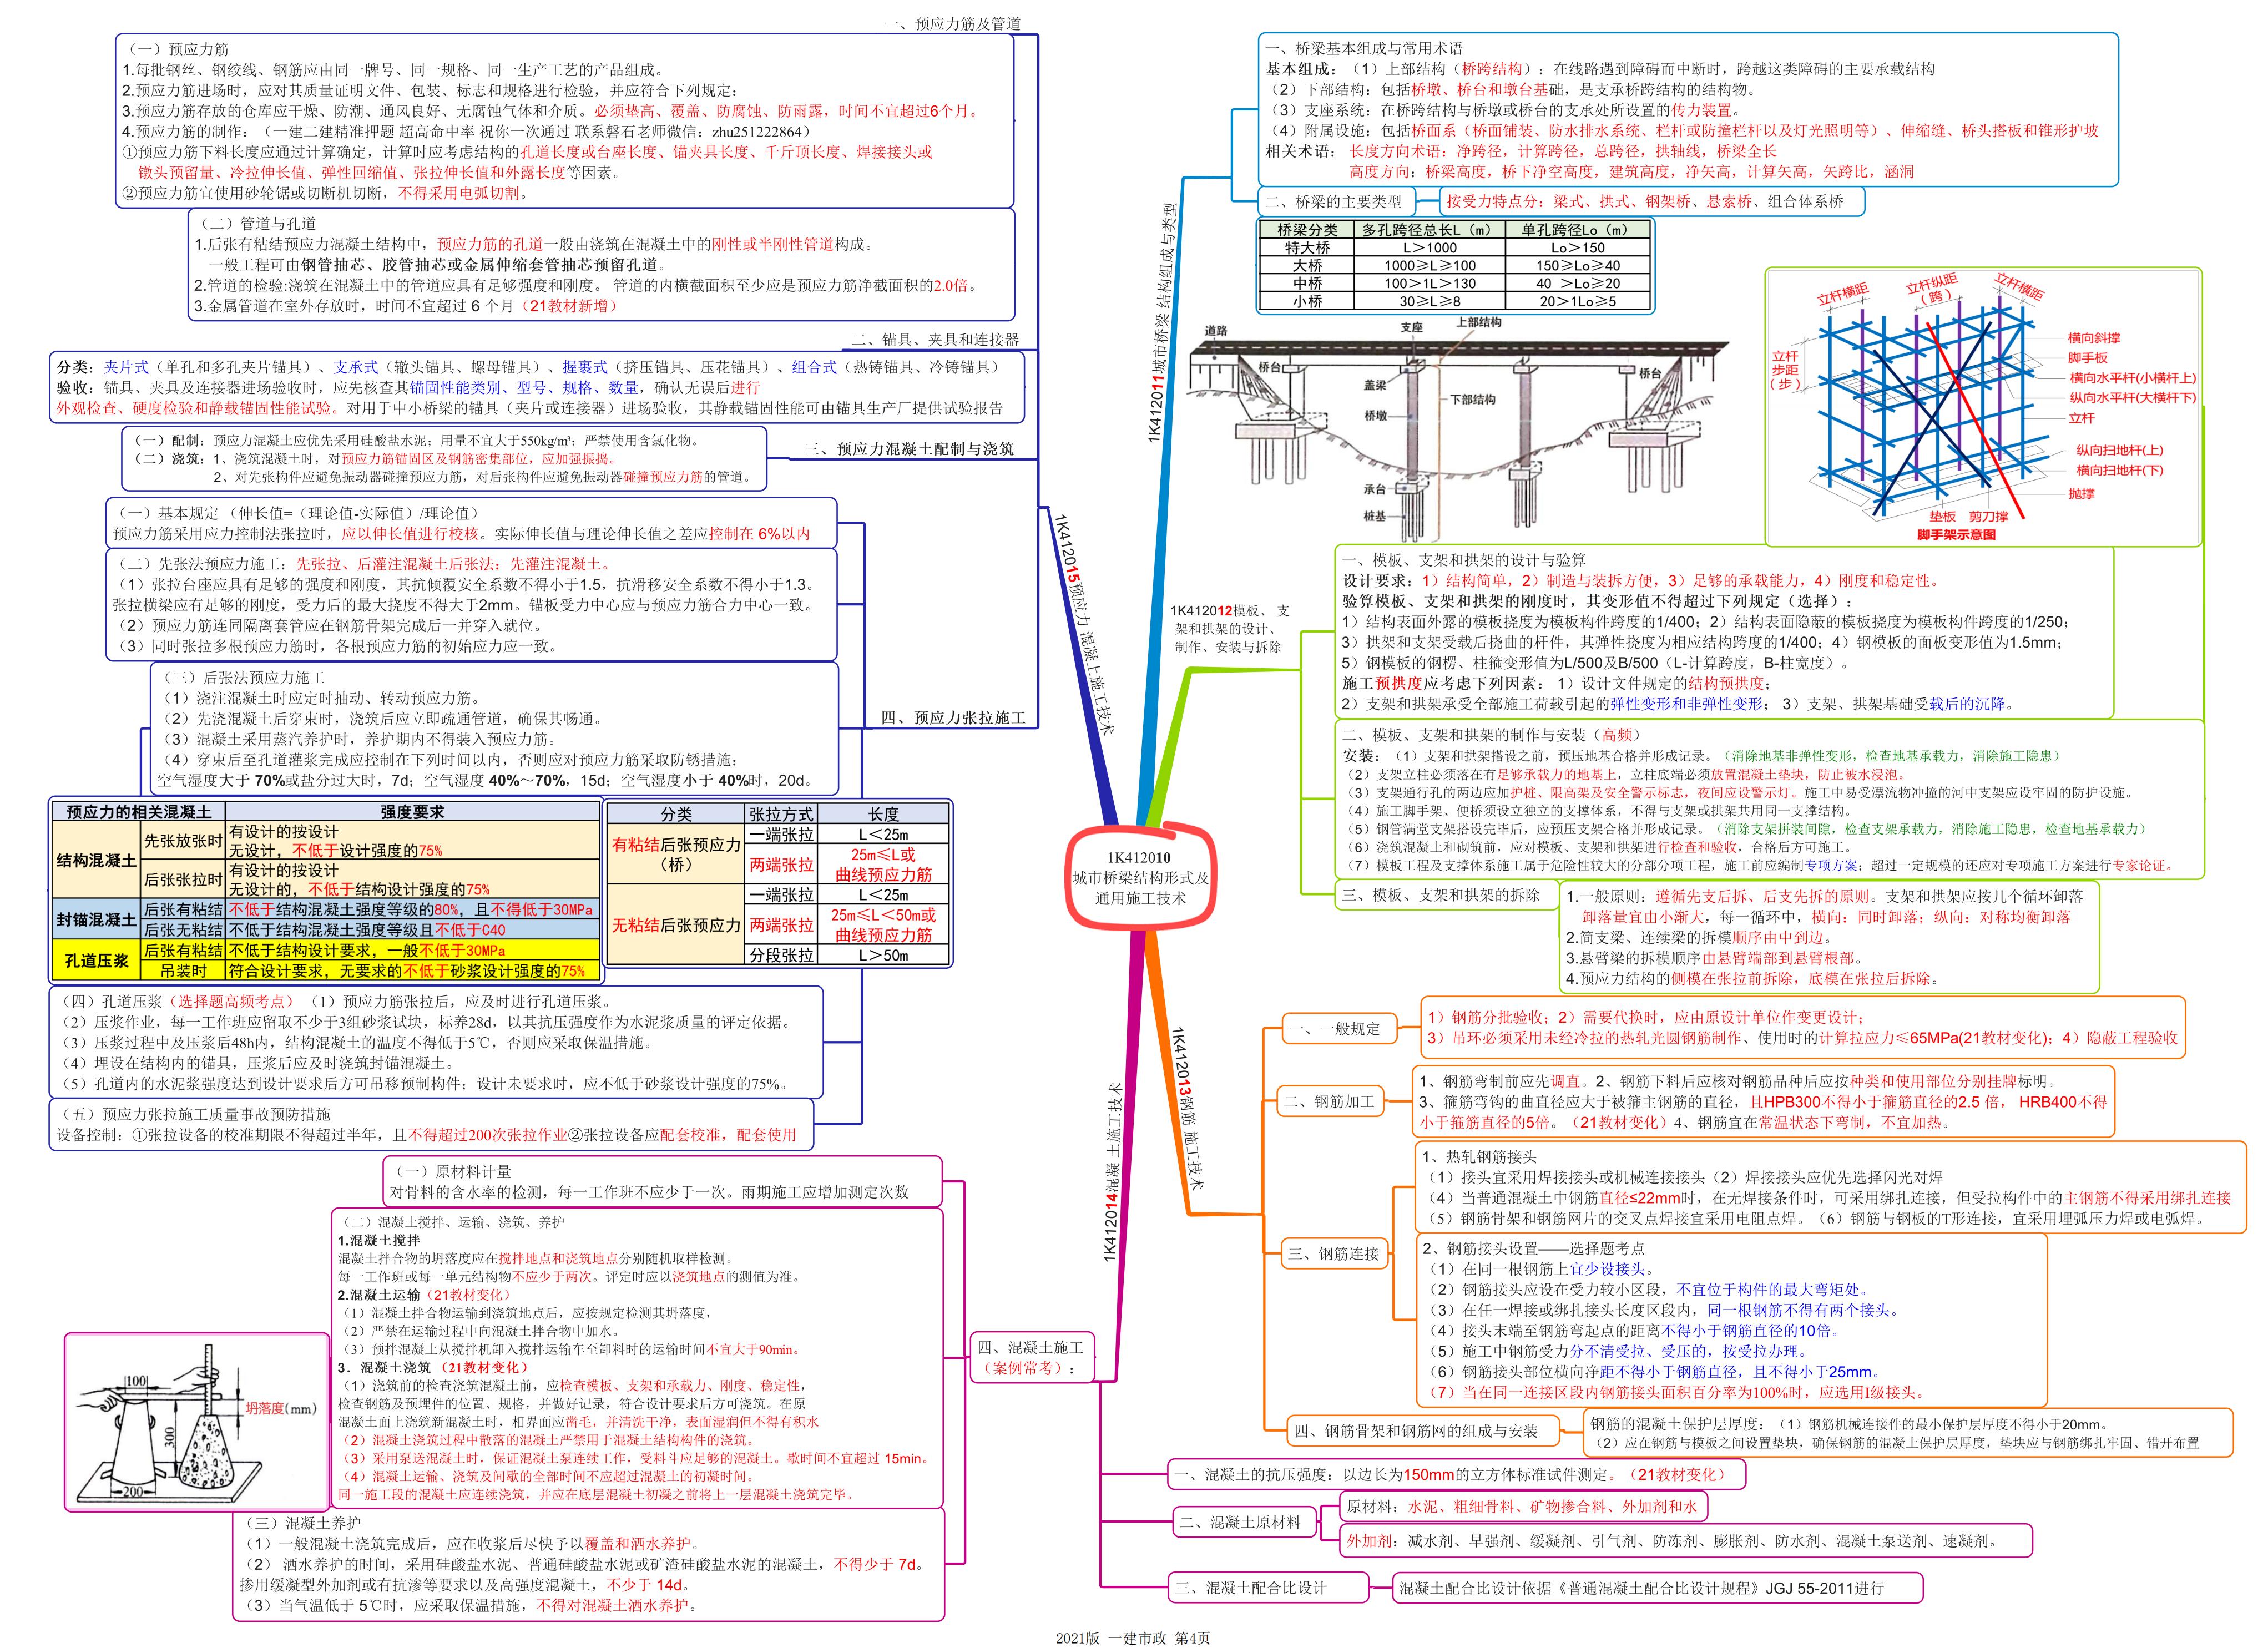Select the 结构混凝土 table cell

(97, 860)
